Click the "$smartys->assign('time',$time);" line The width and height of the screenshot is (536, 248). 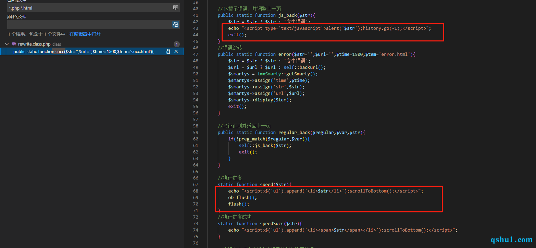(x=269, y=80)
